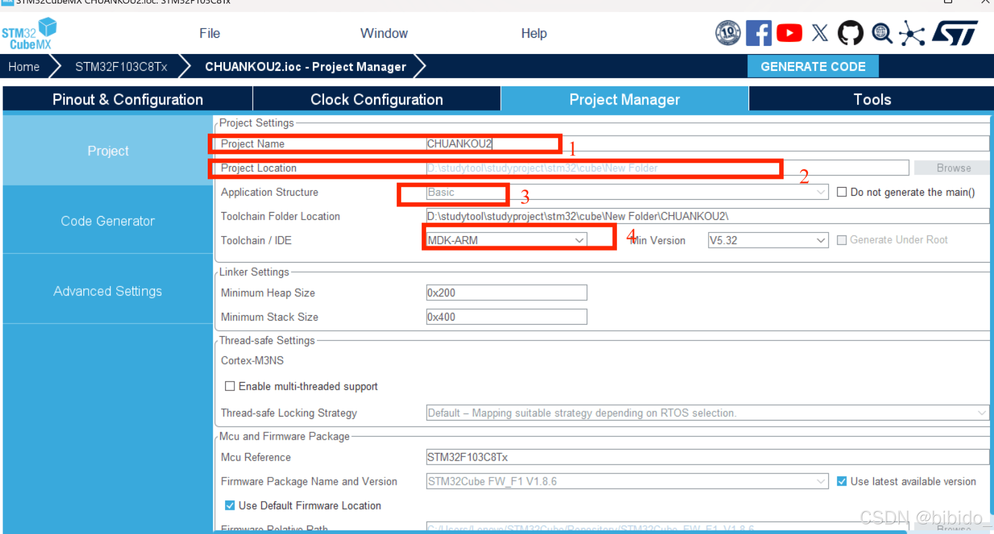
Task: Open the File menu
Action: click(209, 33)
